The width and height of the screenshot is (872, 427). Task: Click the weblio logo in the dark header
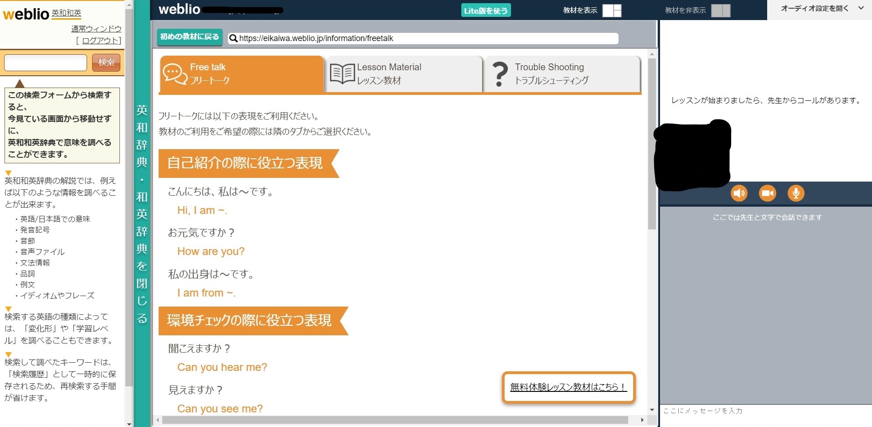tap(179, 9)
